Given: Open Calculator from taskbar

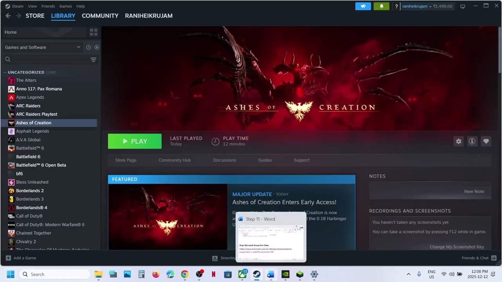Looking at the screenshot, I should [x=142, y=274].
